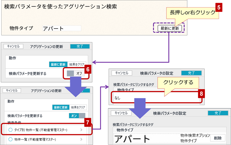Select the 物件一覧 (不動産管理マスター) radio button
Viewport: 231px width, 145px height.
click(10, 139)
